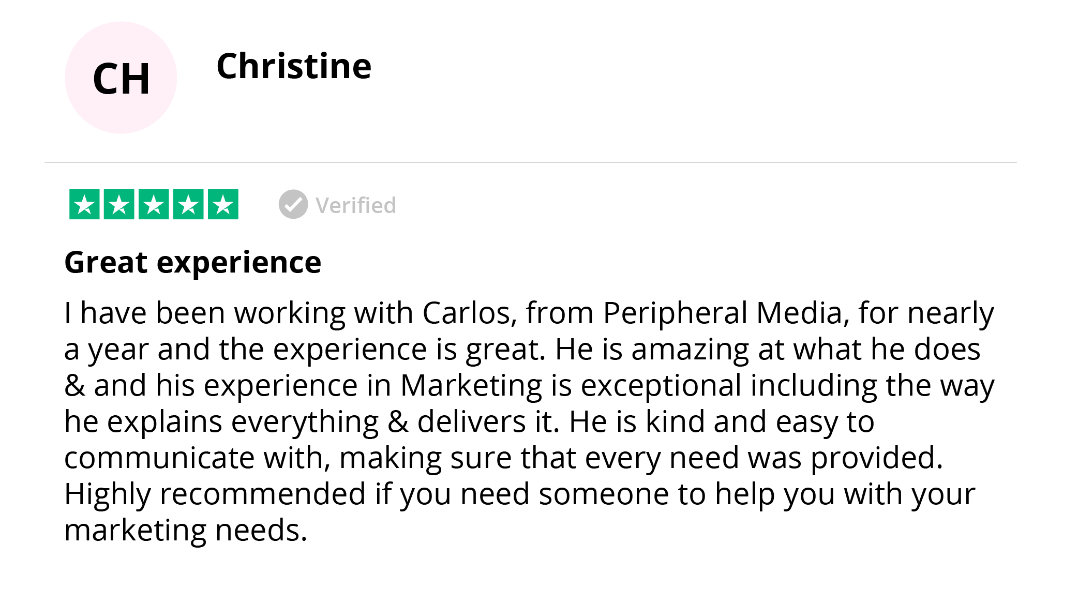Select the first green star
This screenshot has height=604, width=1078.
[84, 204]
